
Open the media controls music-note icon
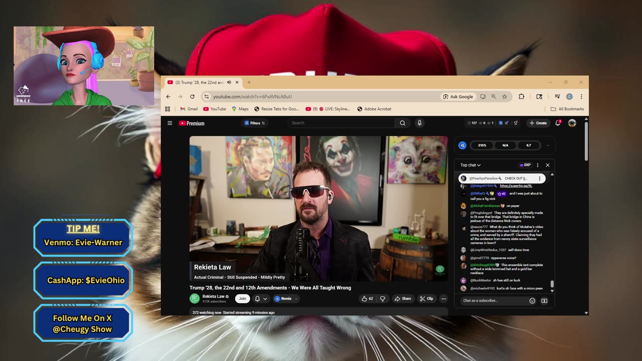click(557, 97)
